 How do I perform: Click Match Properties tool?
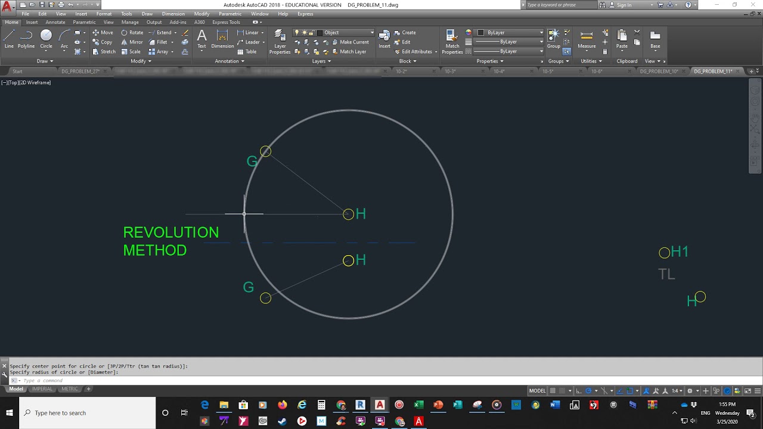point(452,42)
